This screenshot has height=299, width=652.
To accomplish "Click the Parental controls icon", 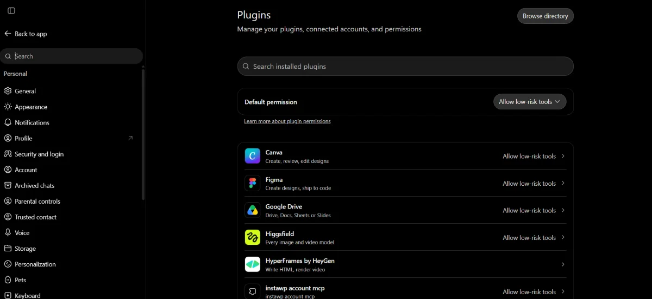I will pyautogui.click(x=8, y=201).
